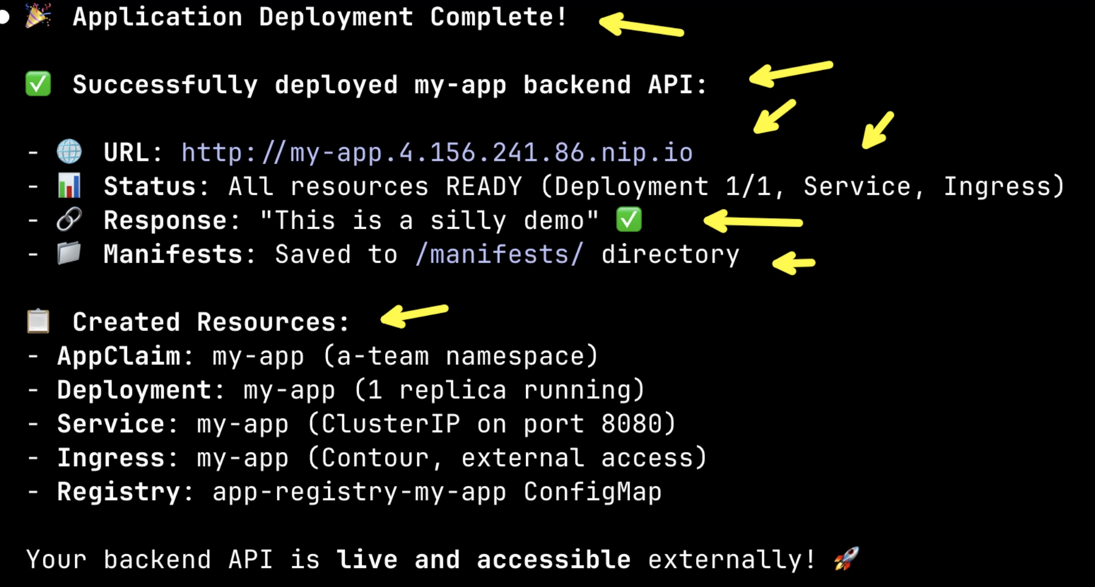The image size is (1095, 587).
Task: Click the rocket emoji at the end
Action: [x=846, y=559]
